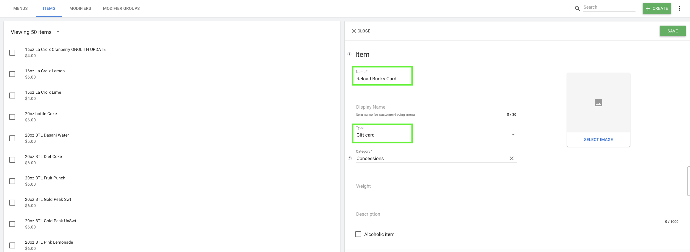Image resolution: width=690 pixels, height=252 pixels.
Task: Check the 20oz BTL Diet Coke checkbox
Action: pyautogui.click(x=12, y=160)
